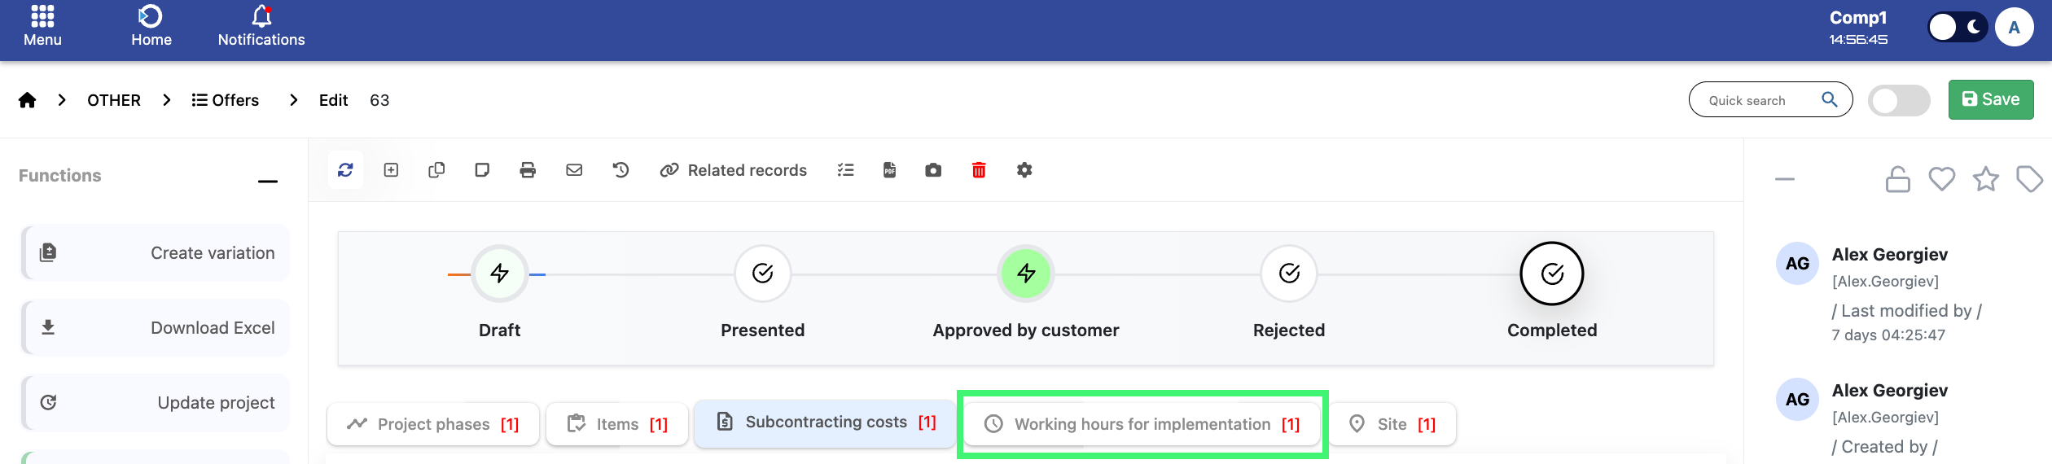Switch to Project phases tab
Image resolution: width=2052 pixels, height=464 pixels.
click(x=433, y=424)
